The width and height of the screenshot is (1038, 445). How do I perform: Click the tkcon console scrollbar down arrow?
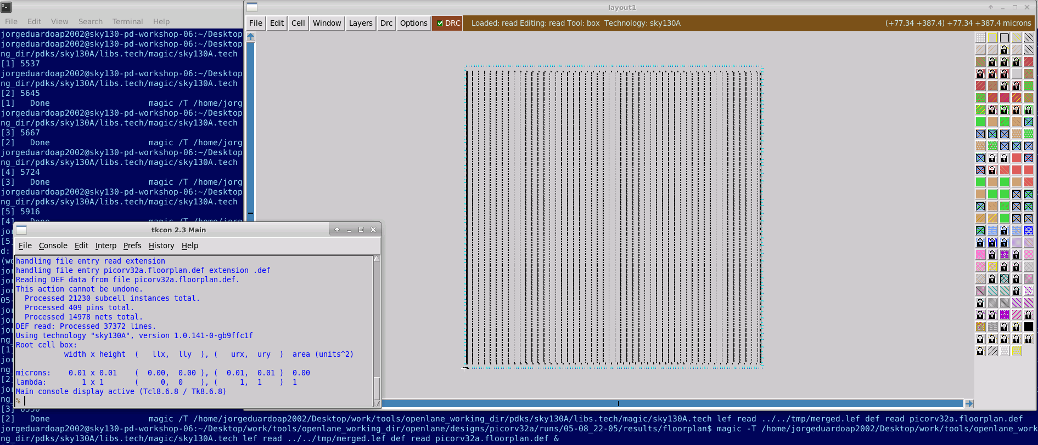click(377, 403)
